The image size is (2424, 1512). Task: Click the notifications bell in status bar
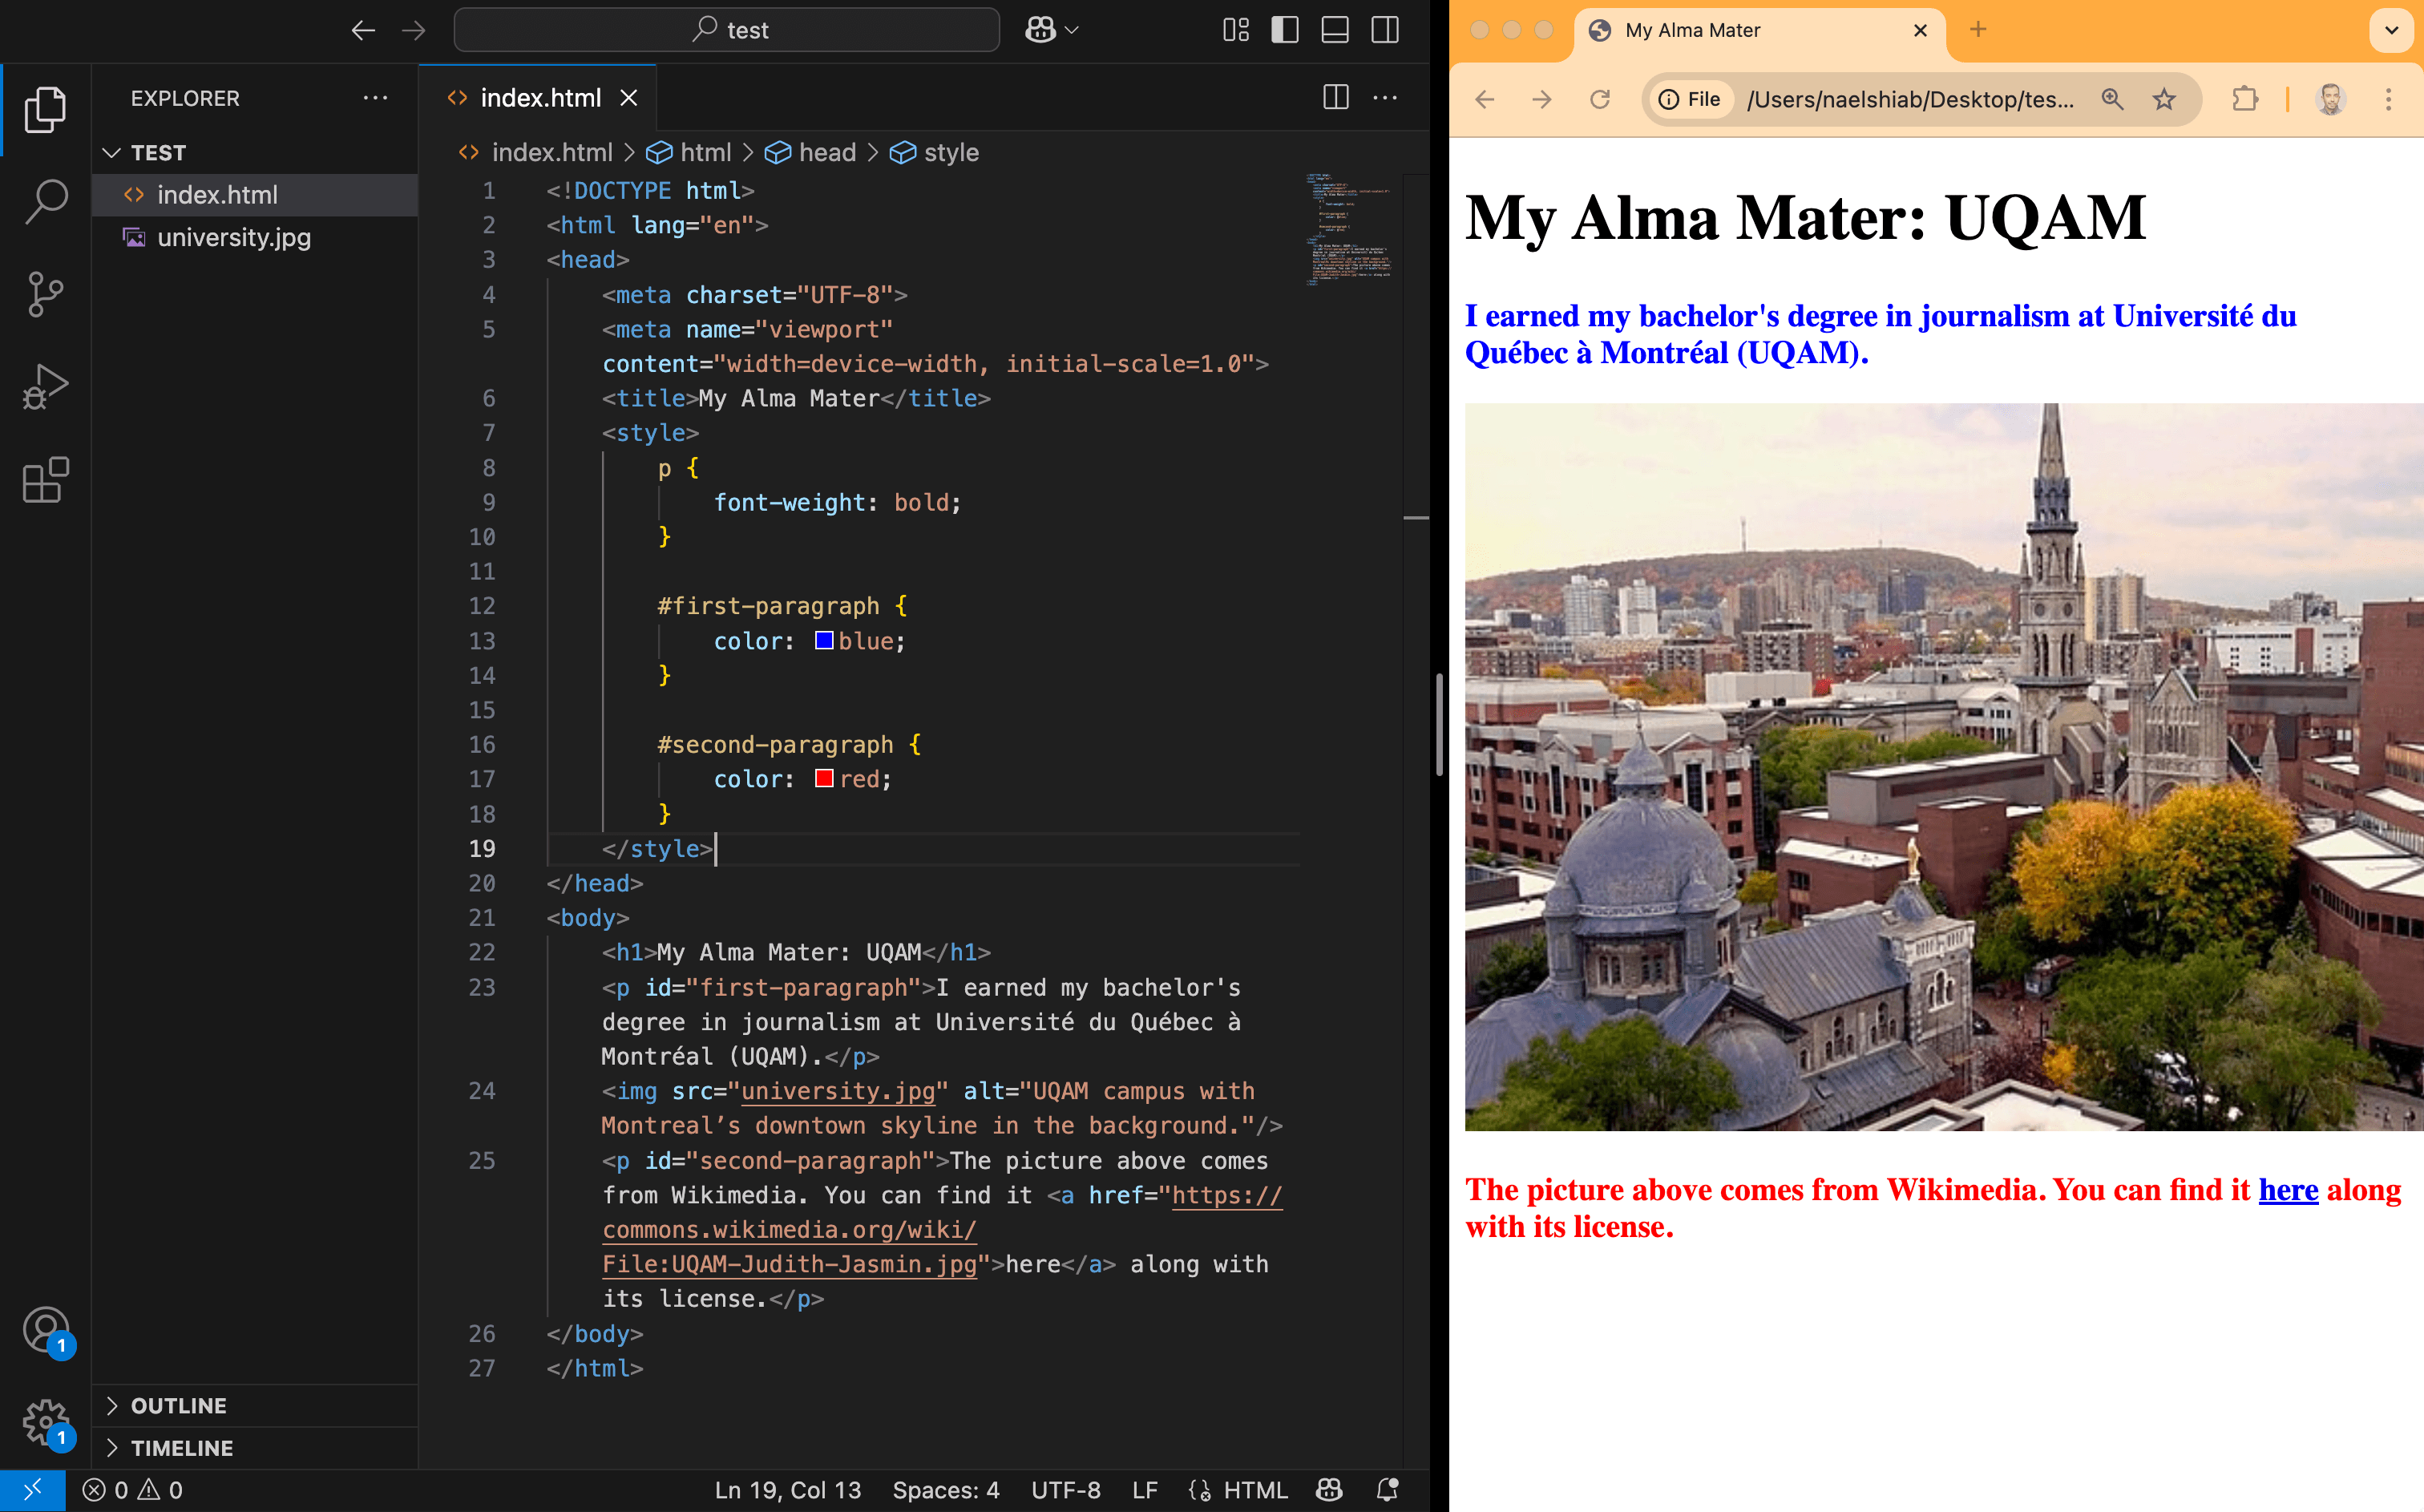point(1388,1490)
